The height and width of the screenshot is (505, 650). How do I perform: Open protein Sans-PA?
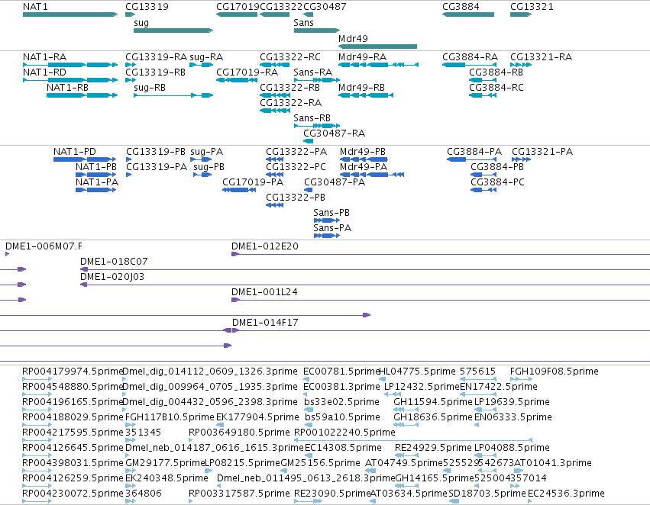(x=332, y=228)
